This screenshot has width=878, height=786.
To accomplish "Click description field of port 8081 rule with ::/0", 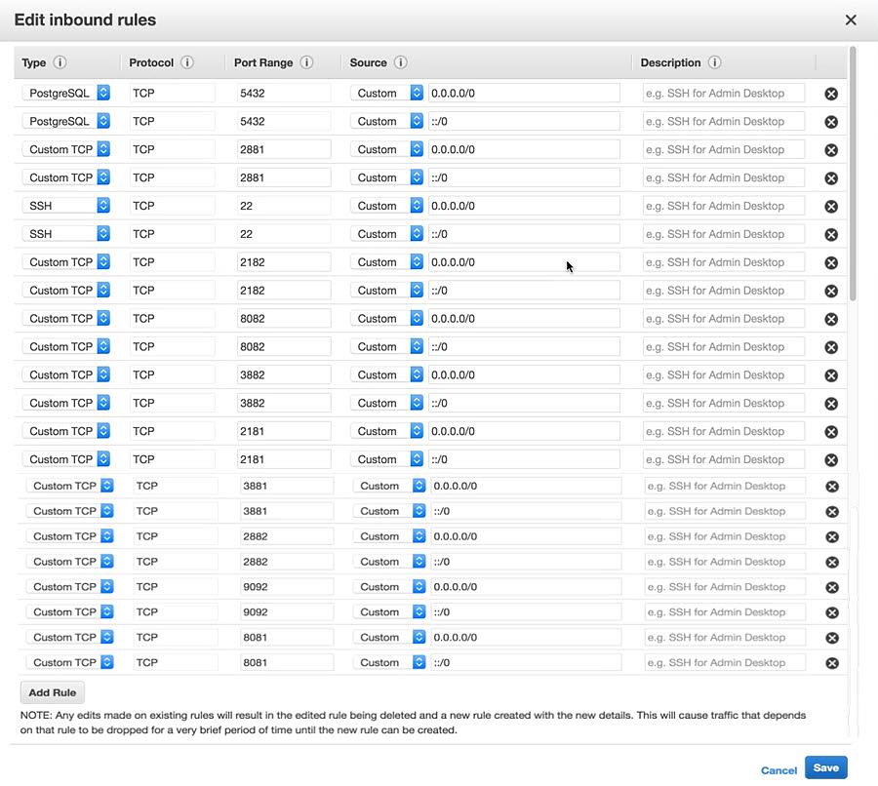I will (725, 662).
